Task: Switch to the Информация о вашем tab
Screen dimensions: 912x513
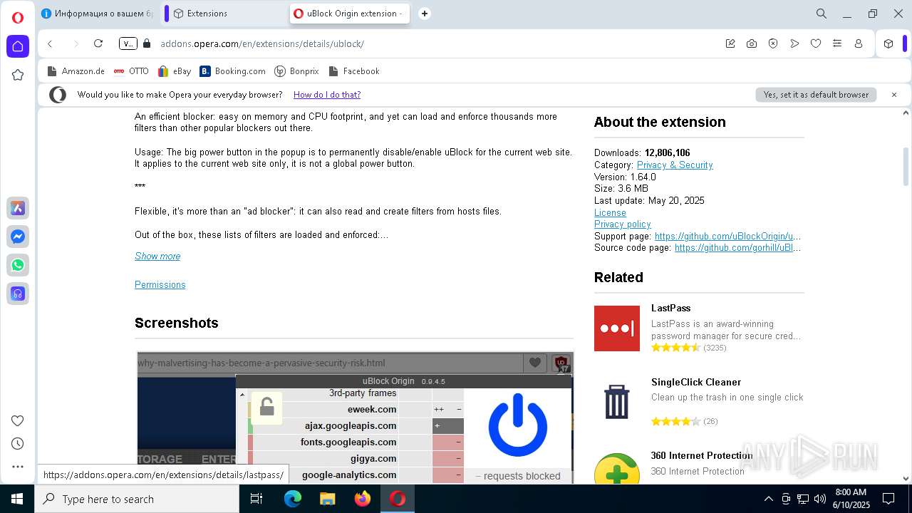Action: click(x=98, y=14)
